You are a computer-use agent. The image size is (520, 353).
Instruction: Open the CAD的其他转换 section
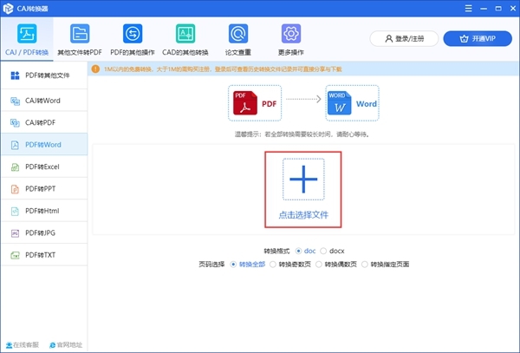click(186, 41)
